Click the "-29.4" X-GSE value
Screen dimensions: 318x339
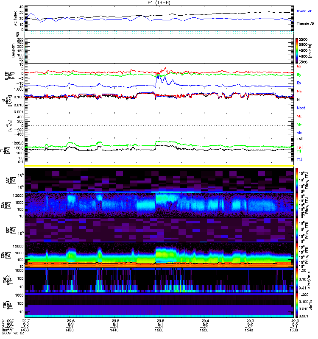(204, 321)
